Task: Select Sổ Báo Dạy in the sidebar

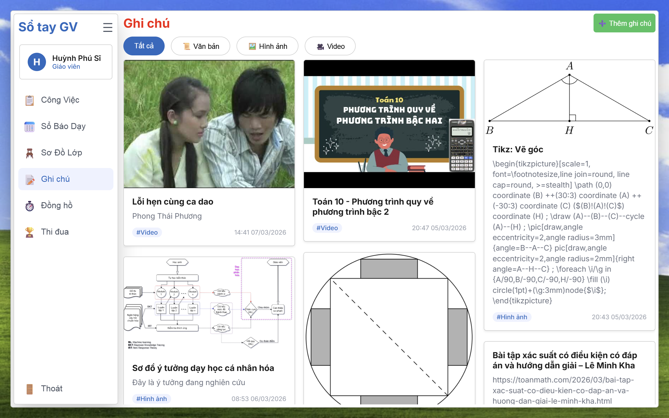Action: tap(63, 126)
